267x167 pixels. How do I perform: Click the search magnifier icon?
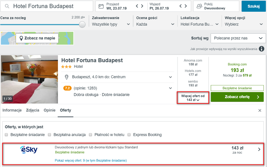pyautogui.click(x=7, y=6)
